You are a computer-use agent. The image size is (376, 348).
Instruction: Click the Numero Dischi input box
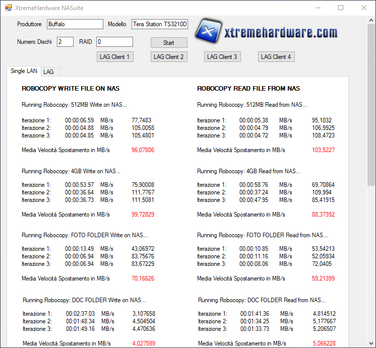(x=65, y=42)
